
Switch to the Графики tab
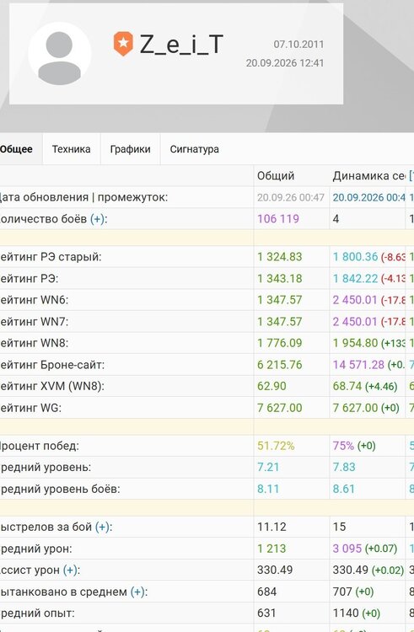point(130,149)
